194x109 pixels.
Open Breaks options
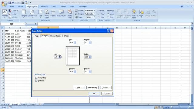[53, 14]
